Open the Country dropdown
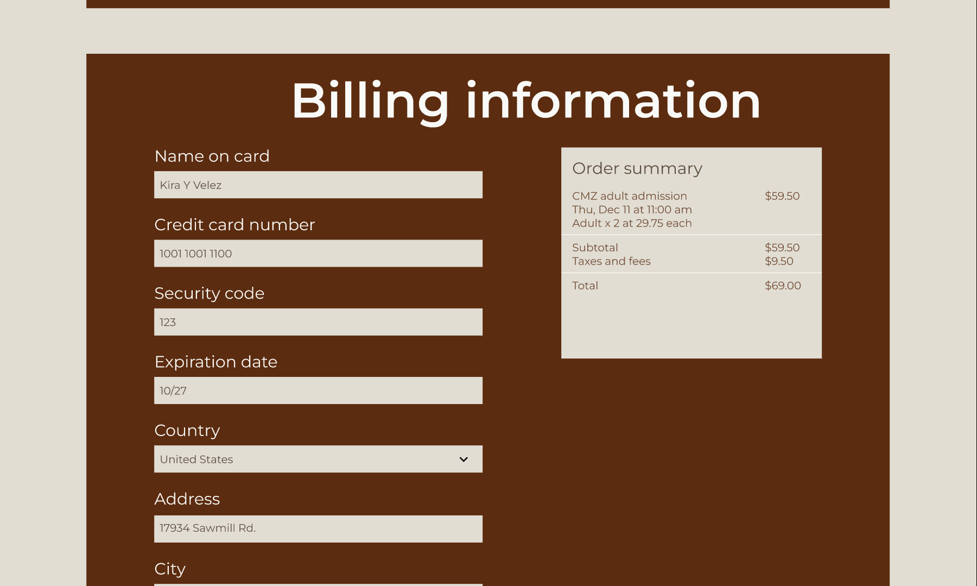 pyautogui.click(x=318, y=459)
